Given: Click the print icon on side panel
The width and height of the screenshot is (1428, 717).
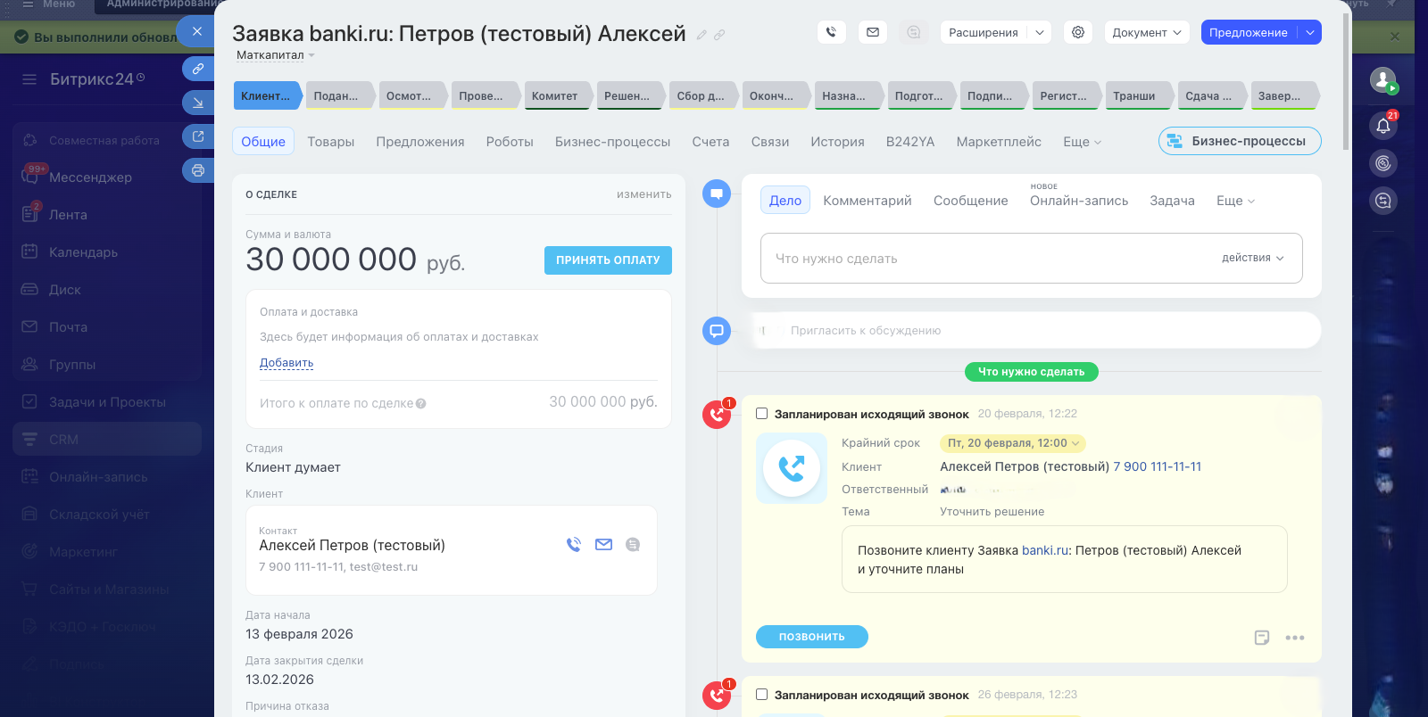Looking at the screenshot, I should tap(197, 170).
